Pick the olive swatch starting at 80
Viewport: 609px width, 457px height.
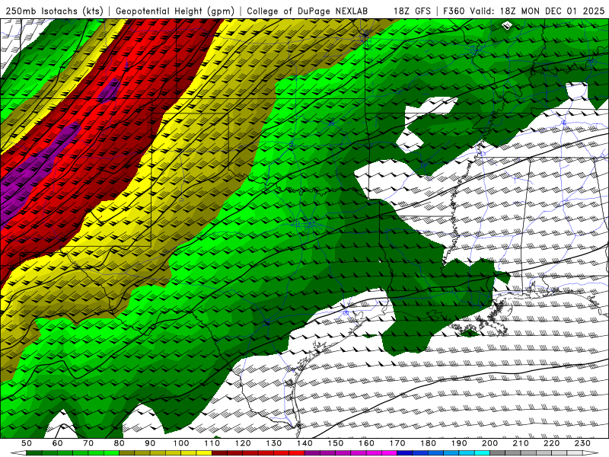[126, 452]
